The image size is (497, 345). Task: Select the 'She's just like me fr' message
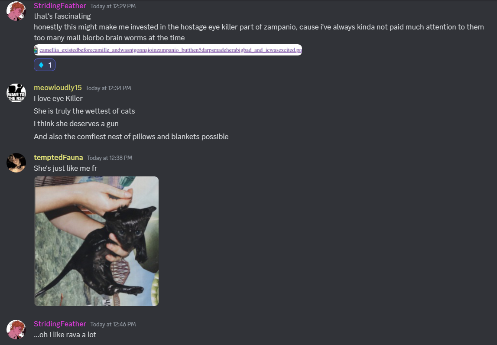[x=65, y=168]
